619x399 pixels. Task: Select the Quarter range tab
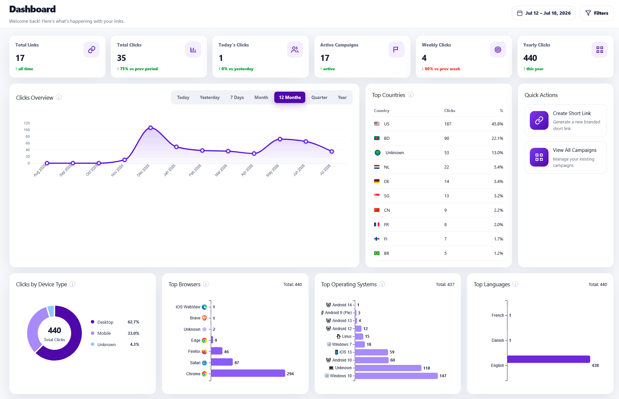(319, 97)
